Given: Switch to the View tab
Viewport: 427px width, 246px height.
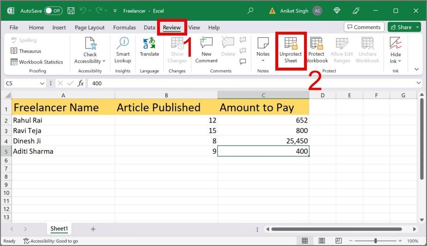Looking at the screenshot, I should [194, 28].
